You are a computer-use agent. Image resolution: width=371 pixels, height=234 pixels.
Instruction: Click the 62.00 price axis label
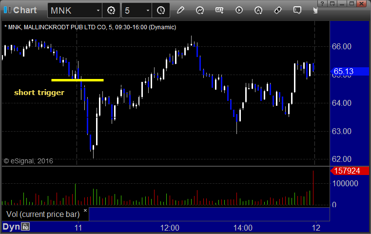pyautogui.click(x=341, y=159)
